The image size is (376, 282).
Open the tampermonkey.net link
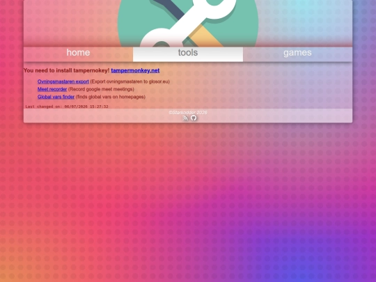135,70
